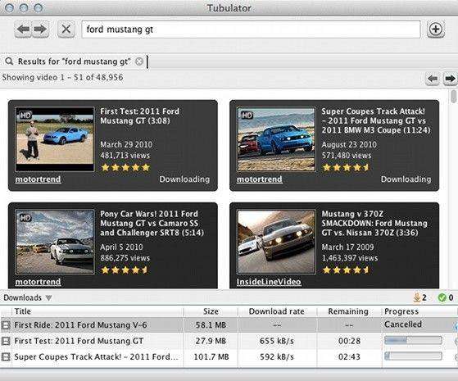Image resolution: width=458 pixels, height=381 pixels.
Task: Go to next results page arrow
Action: 450,79
